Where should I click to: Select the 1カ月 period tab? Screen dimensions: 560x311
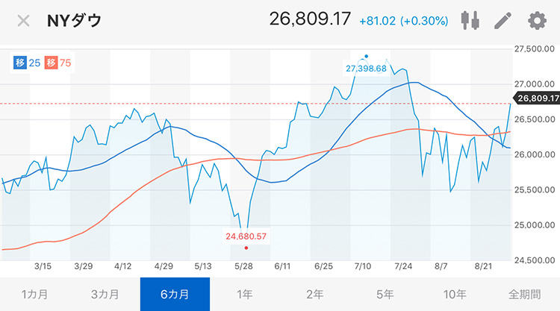34,295
